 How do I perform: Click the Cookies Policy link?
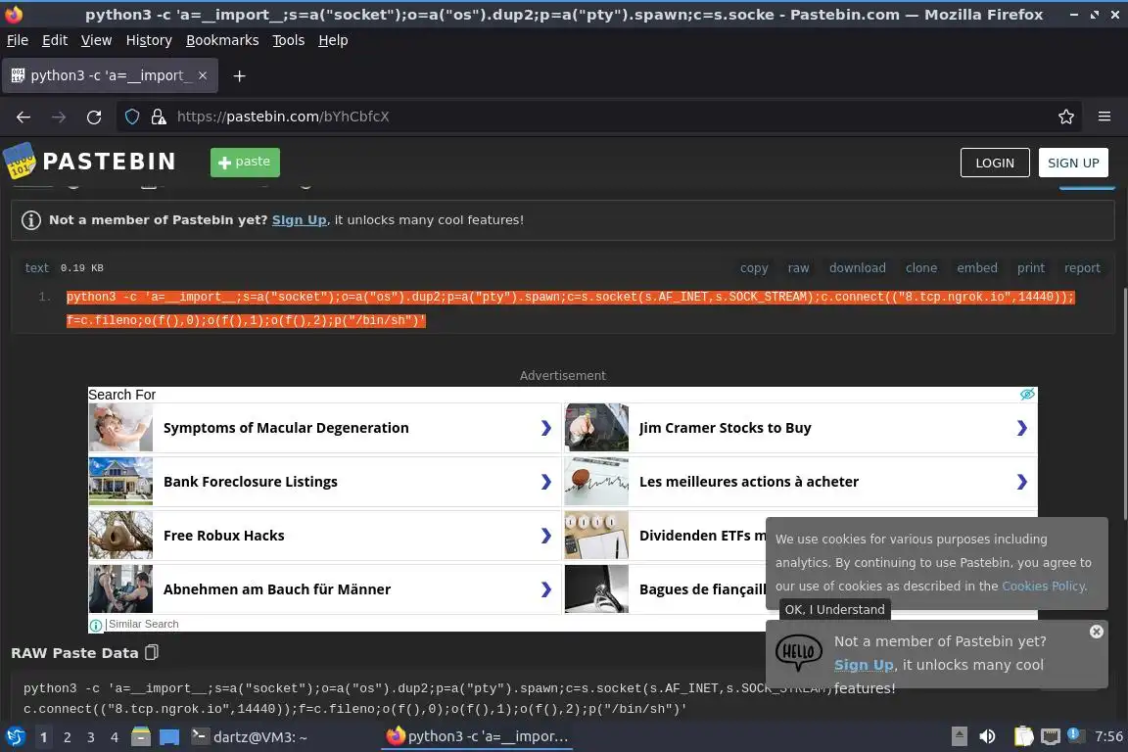1043,586
